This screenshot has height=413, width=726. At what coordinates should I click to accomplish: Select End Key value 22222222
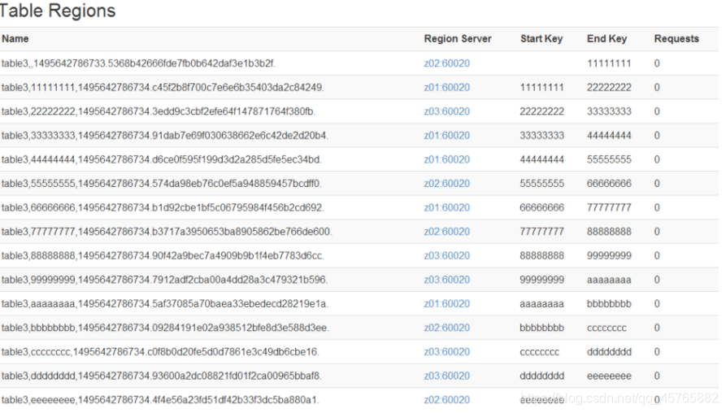(609, 88)
